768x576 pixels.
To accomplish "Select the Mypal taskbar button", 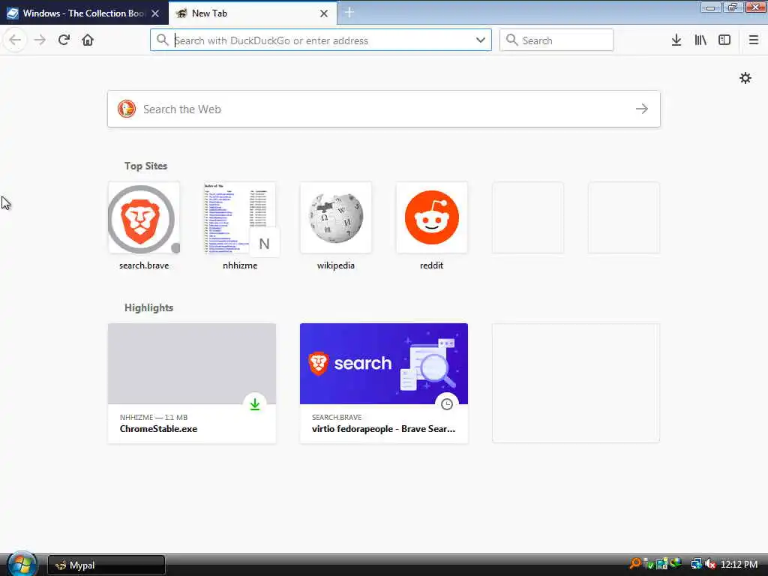I will [106, 565].
